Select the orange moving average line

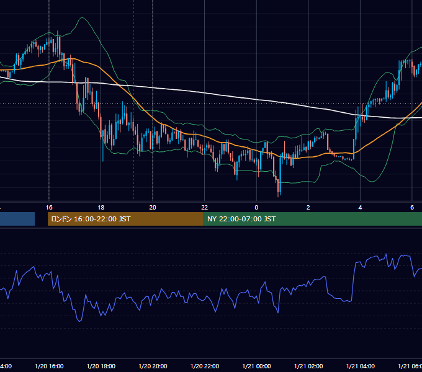coord(205,136)
